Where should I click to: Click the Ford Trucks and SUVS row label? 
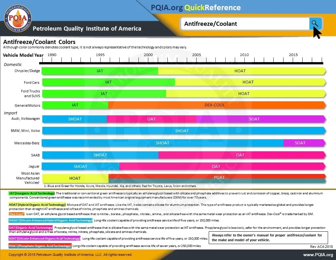(31, 94)
